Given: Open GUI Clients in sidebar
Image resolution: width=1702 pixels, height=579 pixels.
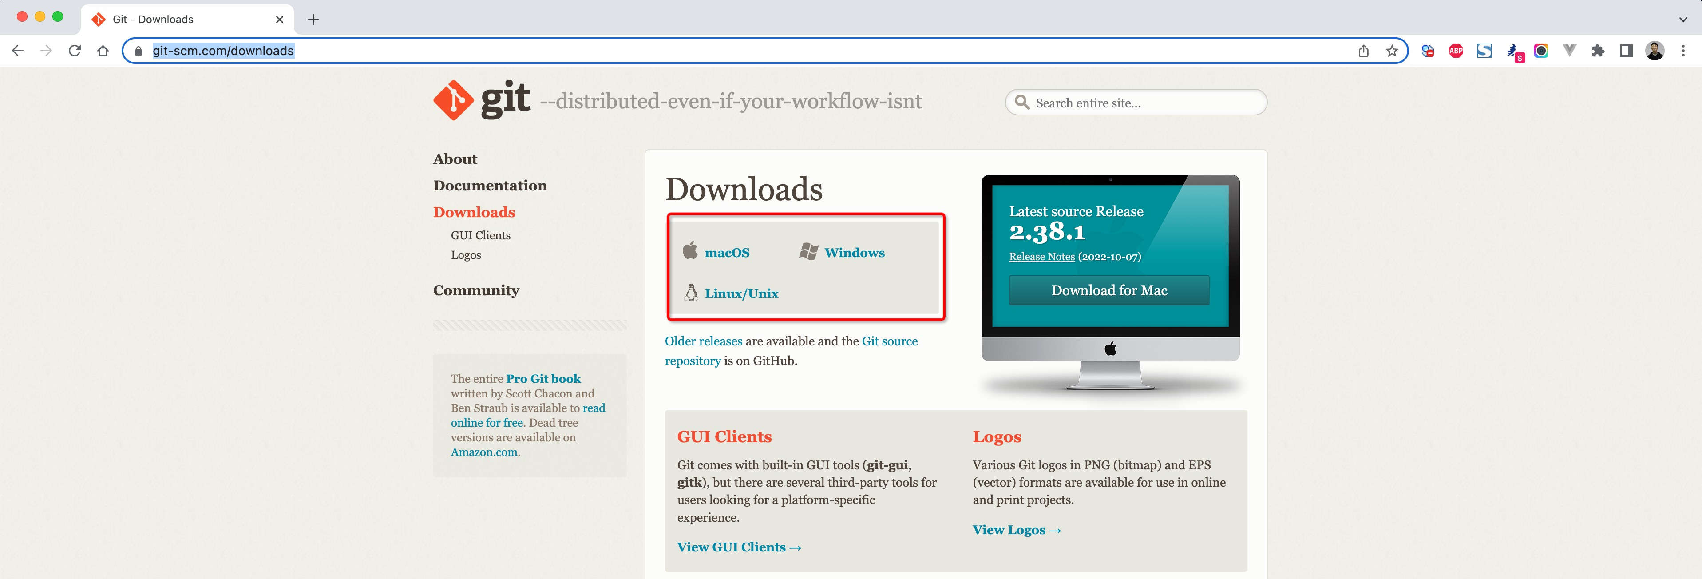Looking at the screenshot, I should click(480, 235).
